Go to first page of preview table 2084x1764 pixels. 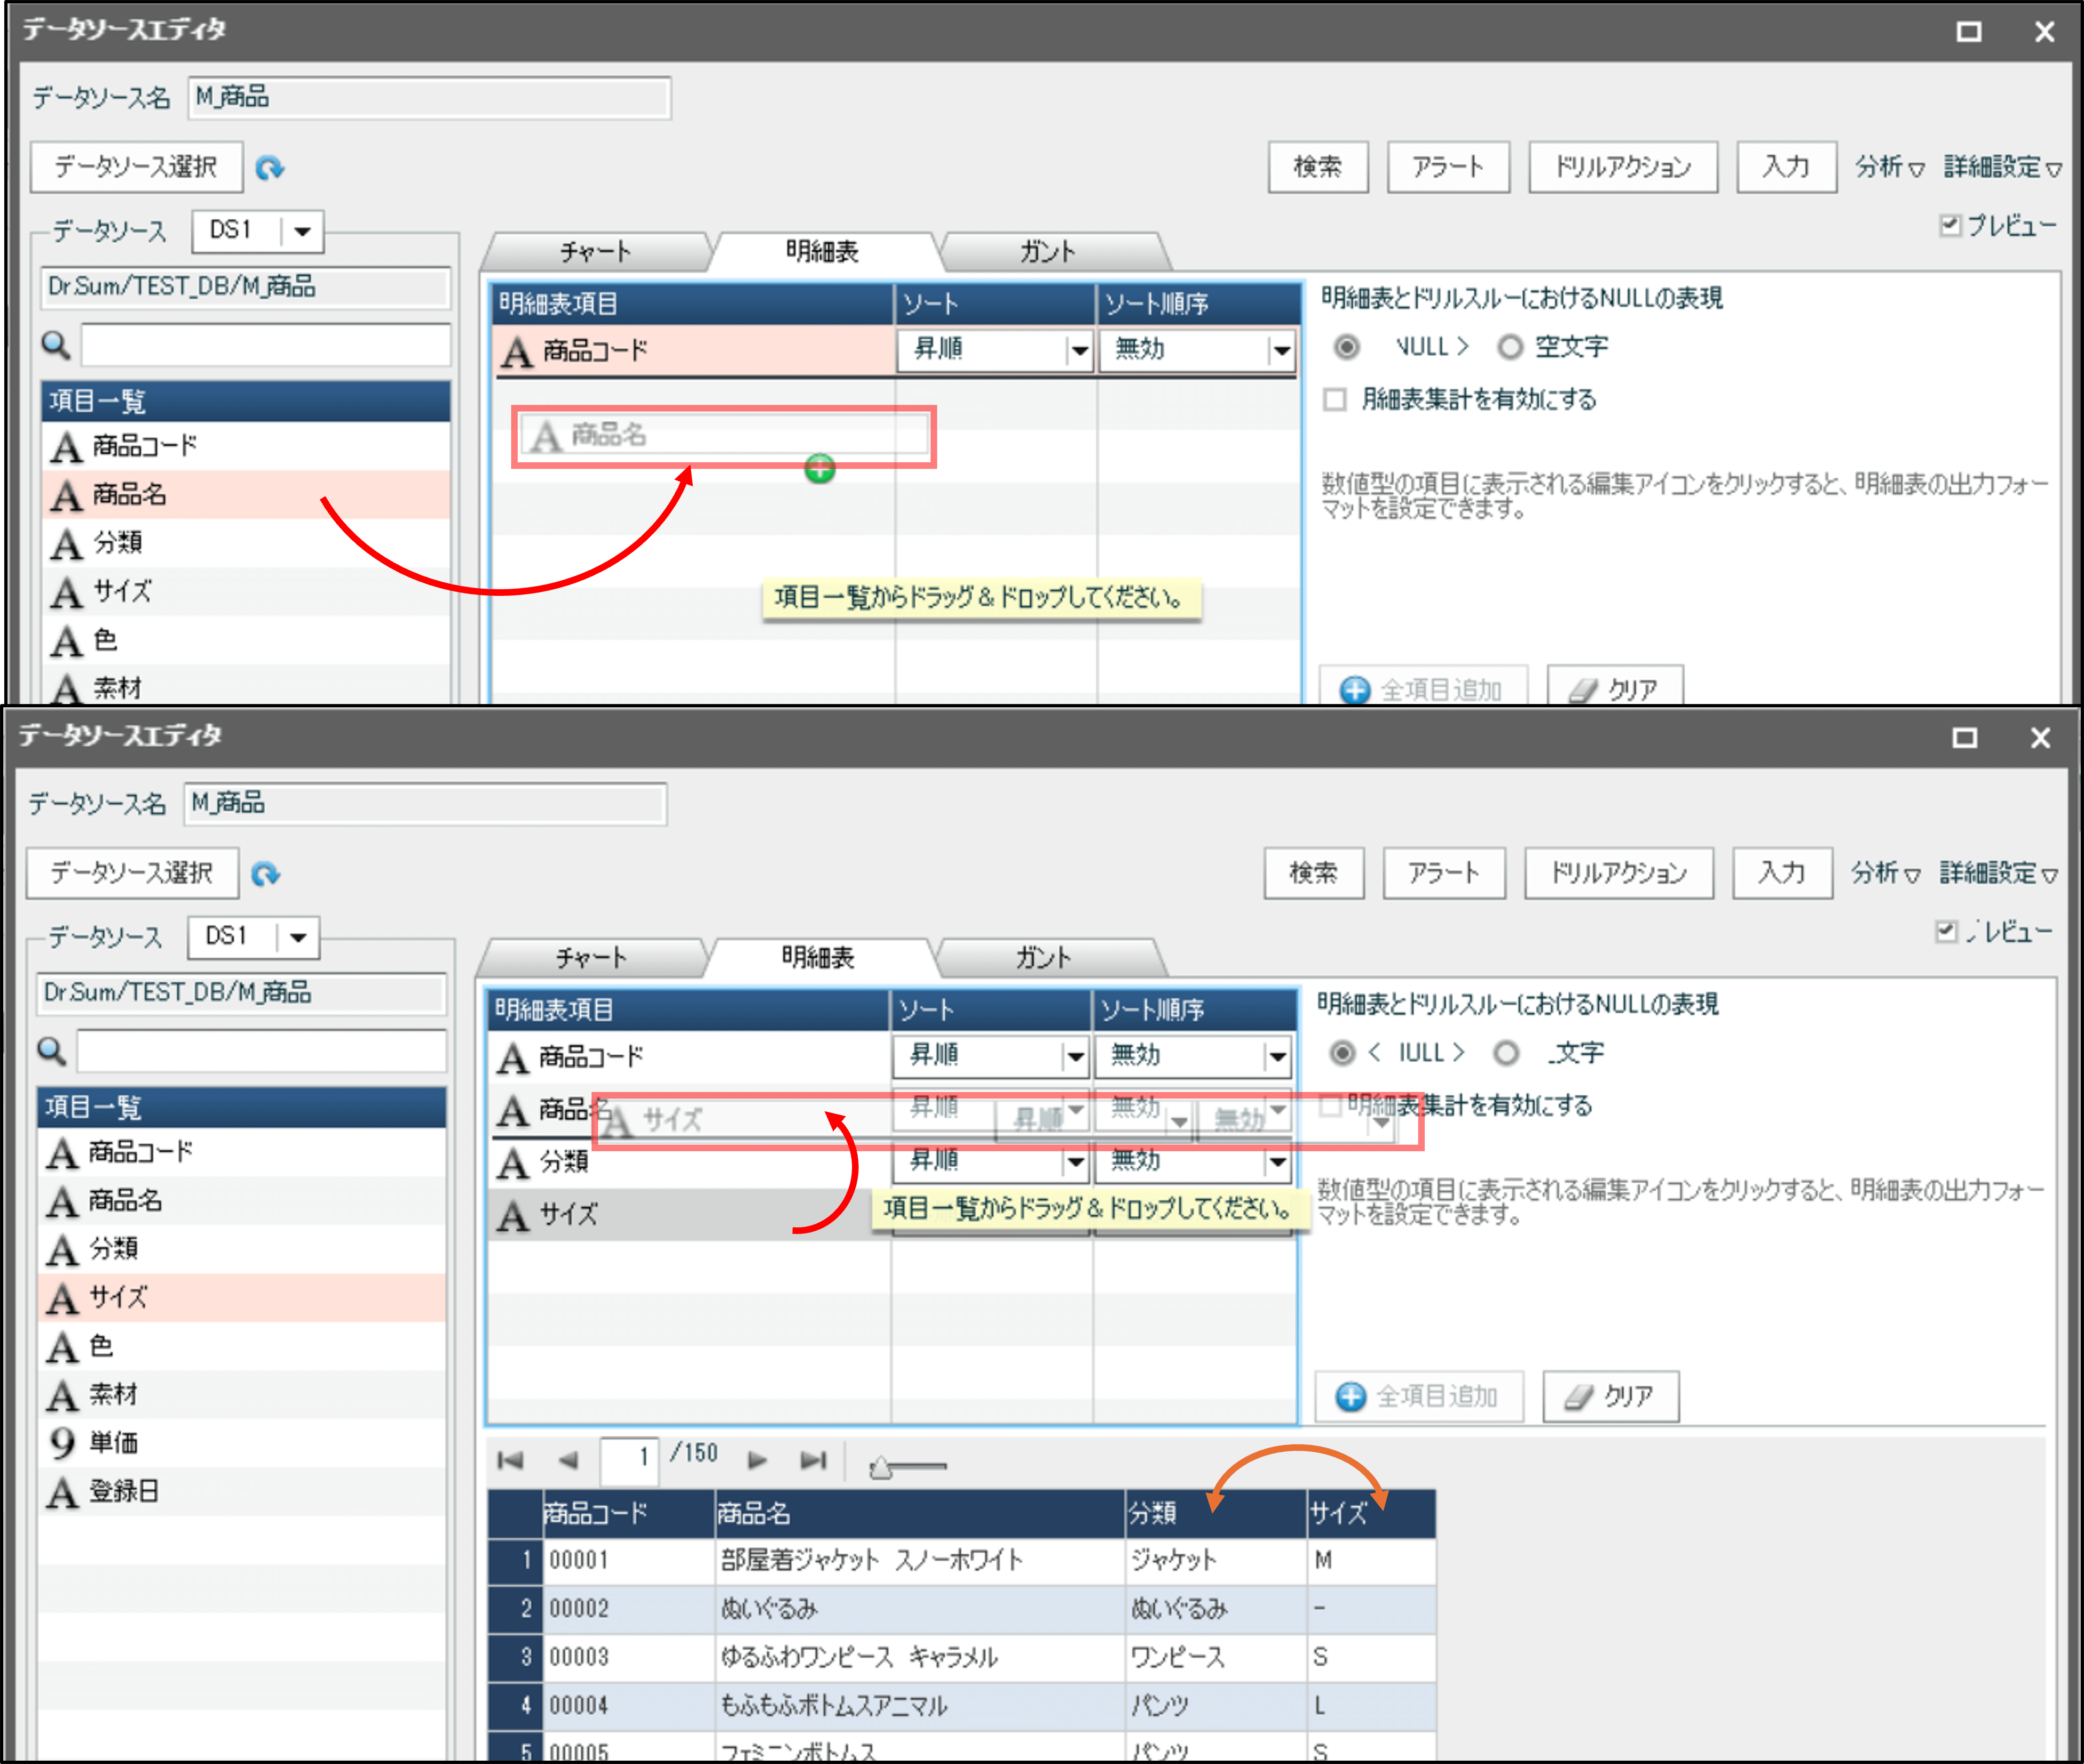[510, 1461]
